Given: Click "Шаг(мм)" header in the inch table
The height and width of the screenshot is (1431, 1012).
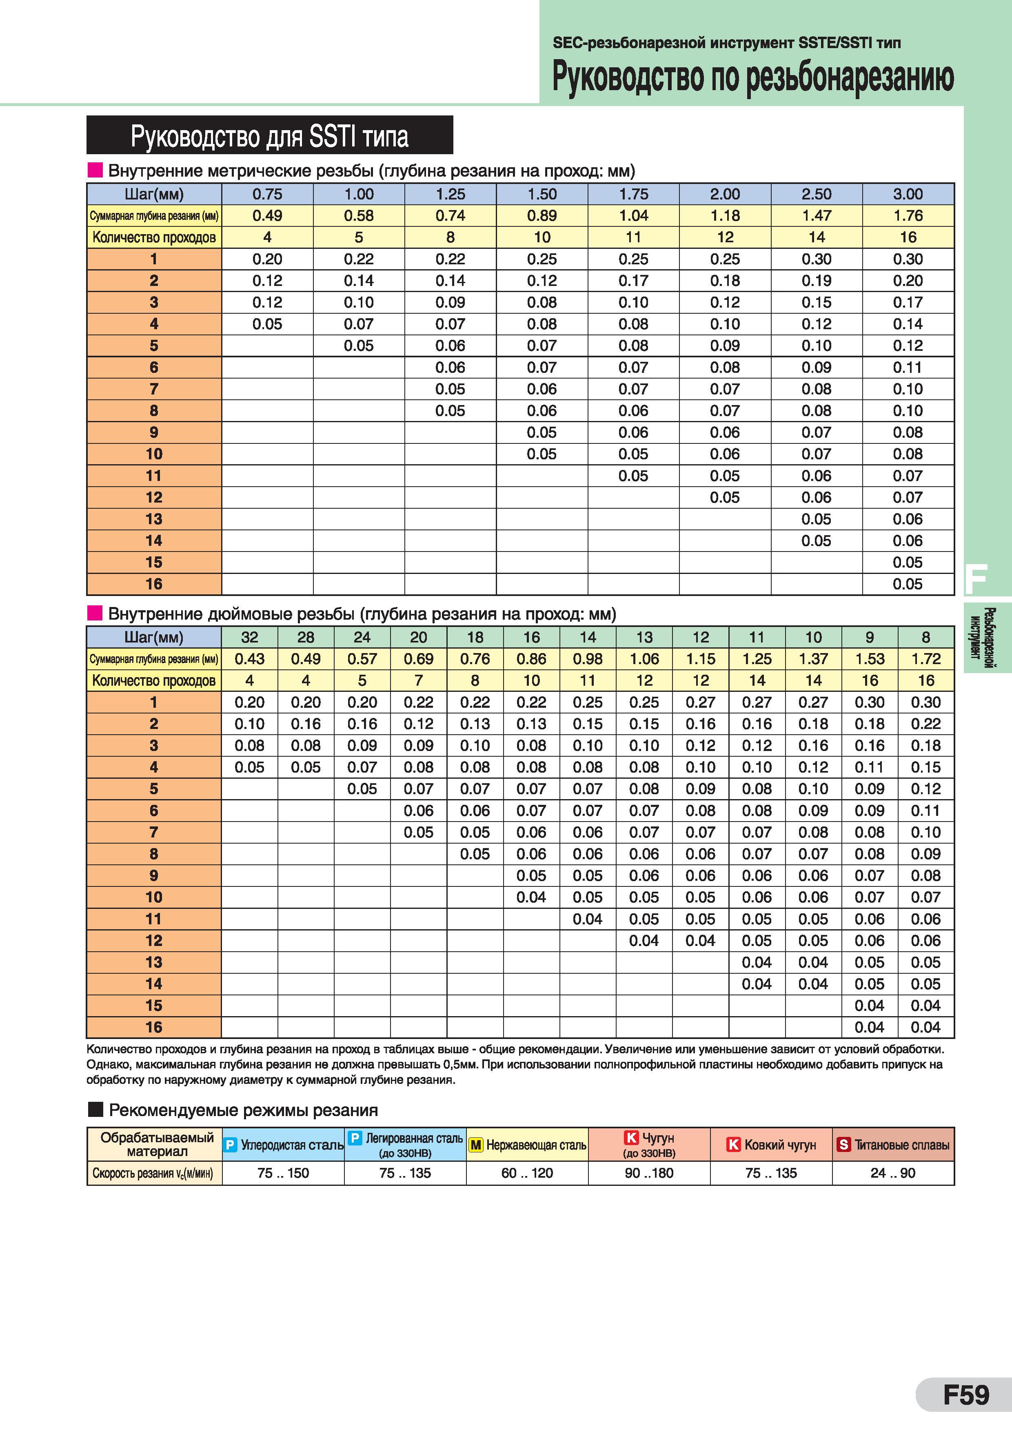Looking at the screenshot, I should coord(154,637).
